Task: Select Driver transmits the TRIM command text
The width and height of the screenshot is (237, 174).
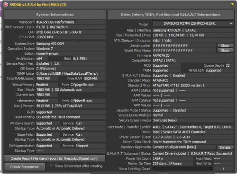Action: tap(179, 142)
